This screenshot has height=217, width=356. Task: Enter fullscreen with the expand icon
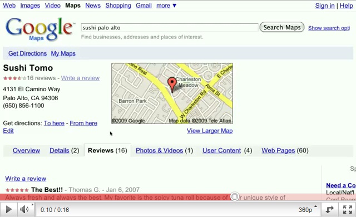coord(347,209)
